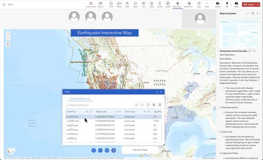The image size is (263, 160).
Task: Select the Events by Magnitude tab
Action: tap(80, 99)
